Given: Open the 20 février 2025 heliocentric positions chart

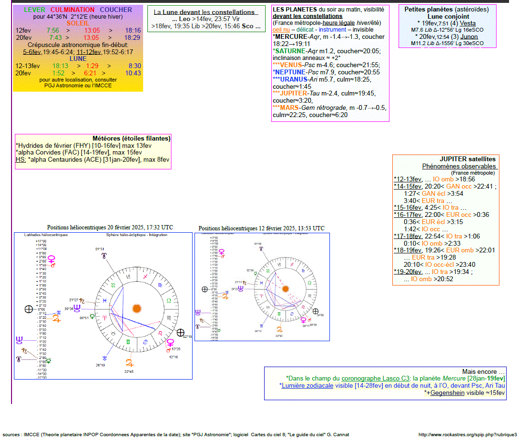Looking at the screenshot, I should [103, 306].
